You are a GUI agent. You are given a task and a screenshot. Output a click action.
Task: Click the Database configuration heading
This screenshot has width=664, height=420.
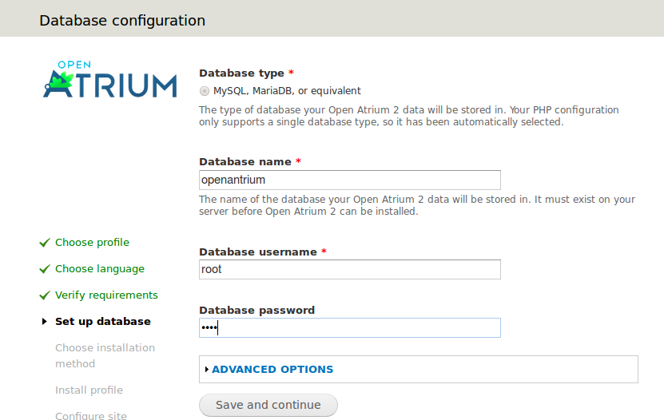pos(122,20)
